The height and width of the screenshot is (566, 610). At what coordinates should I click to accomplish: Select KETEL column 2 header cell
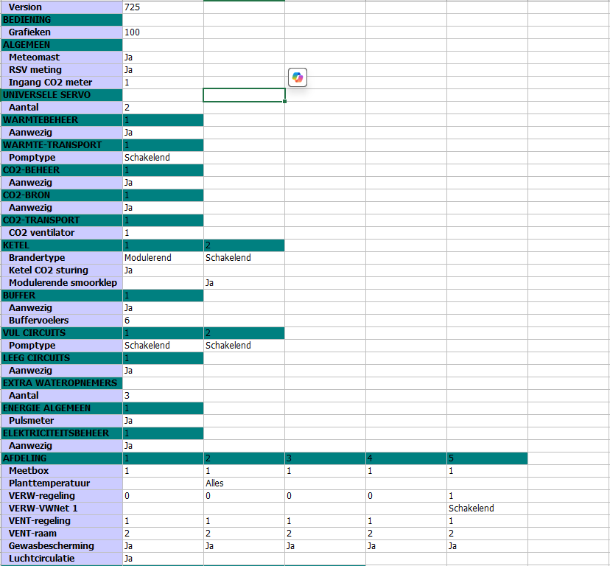coord(244,245)
